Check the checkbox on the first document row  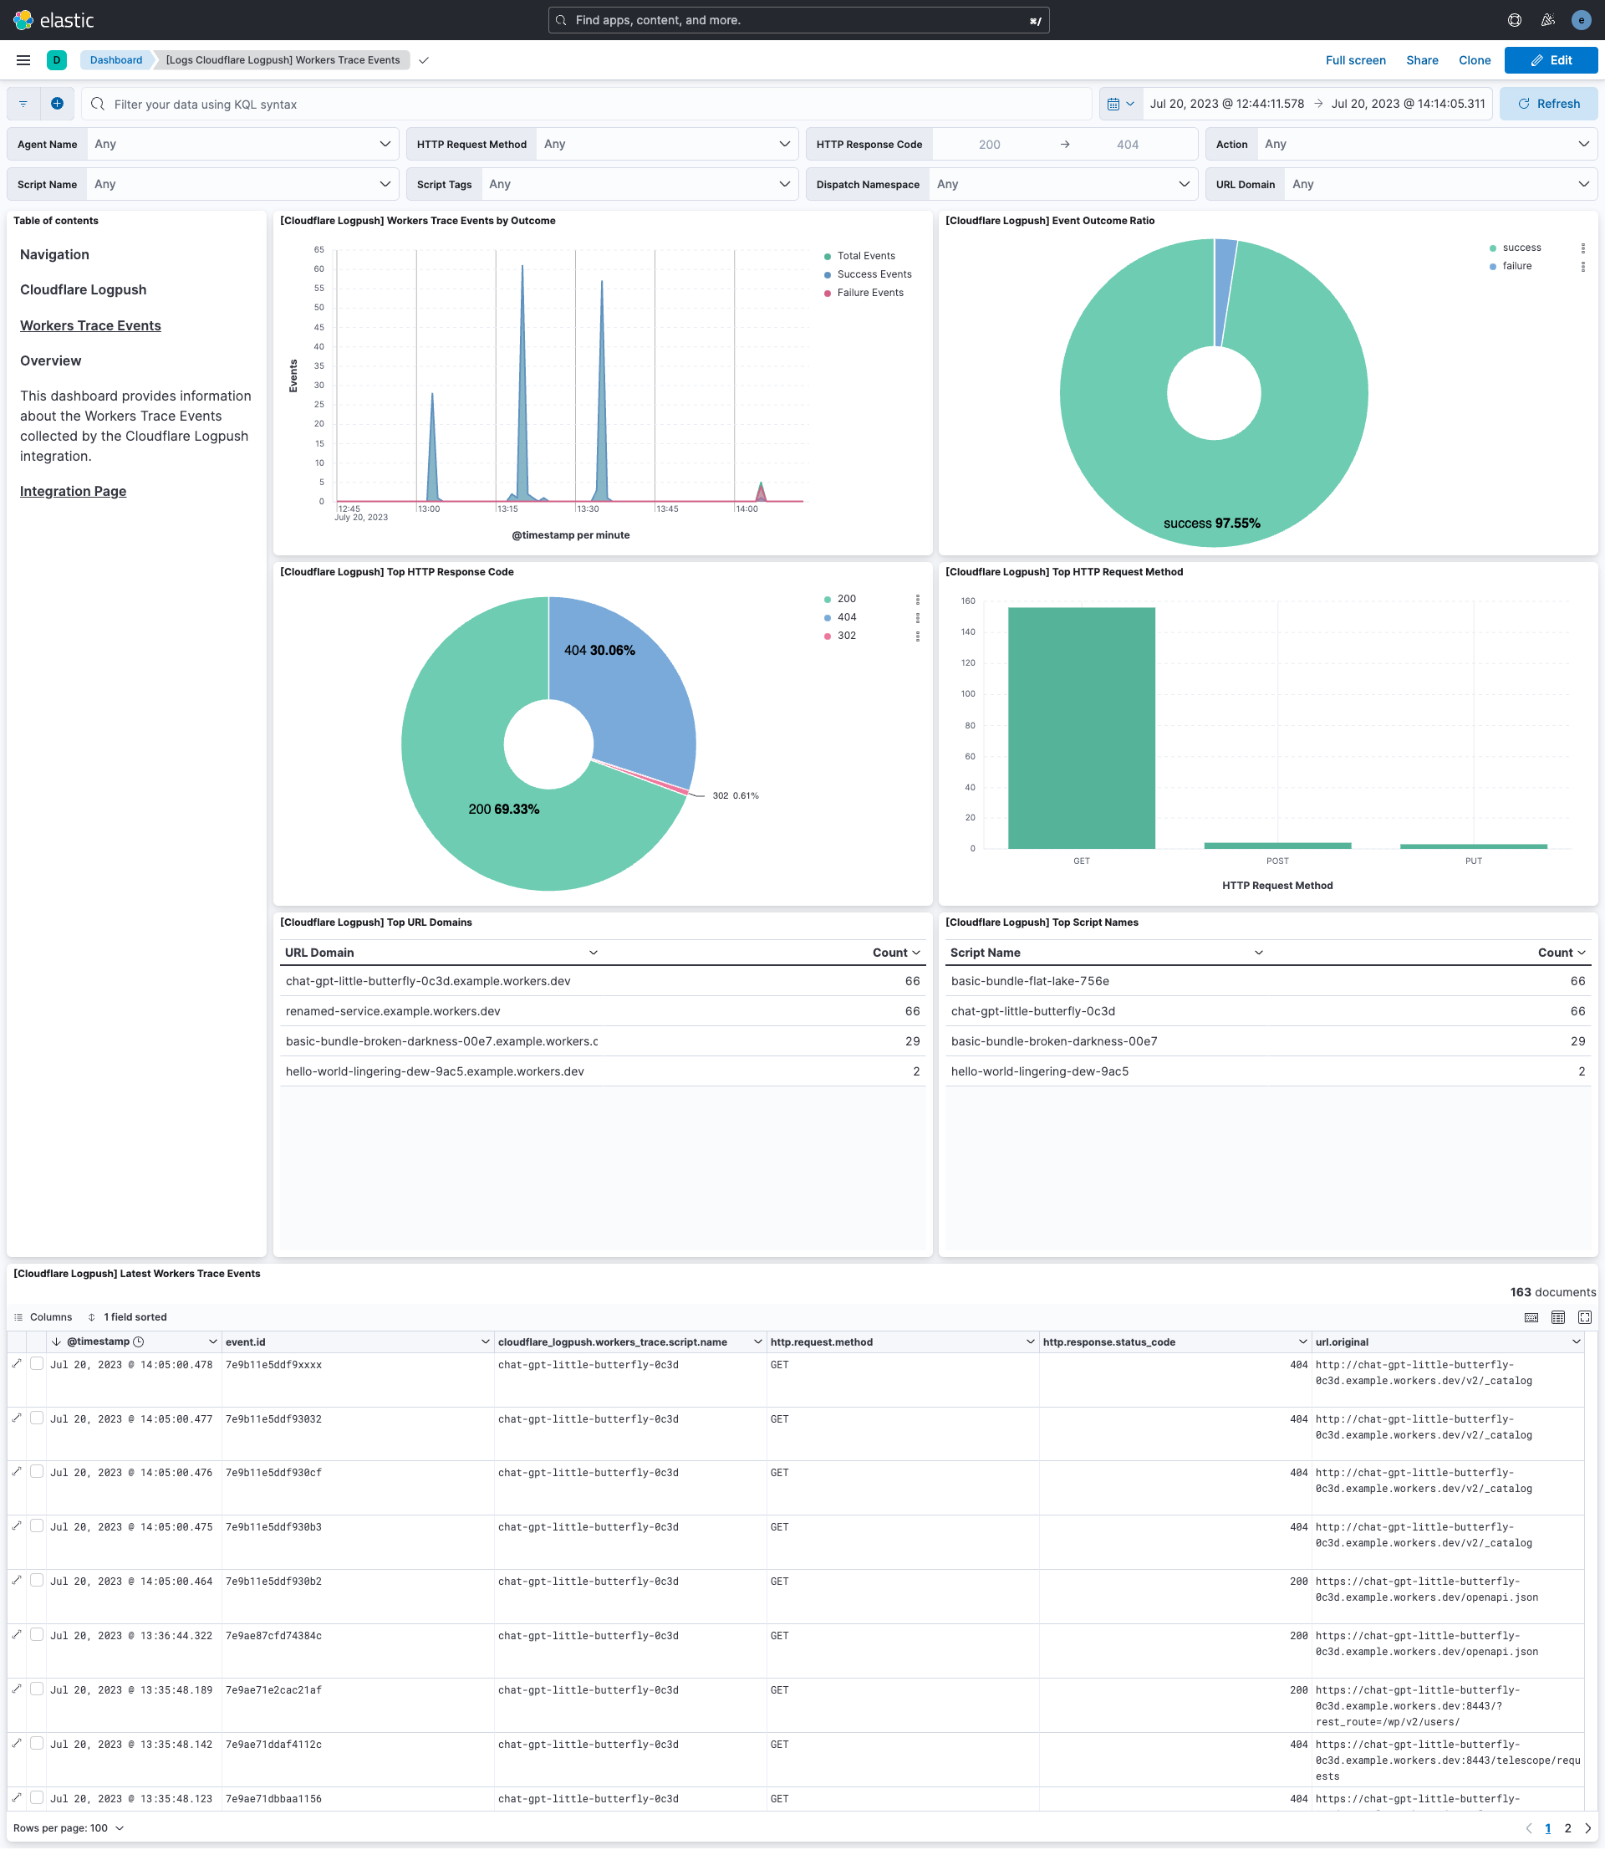37,1363
